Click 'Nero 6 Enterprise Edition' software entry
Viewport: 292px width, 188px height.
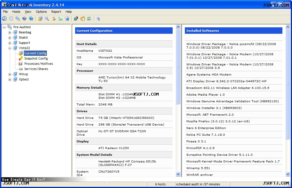(206, 128)
